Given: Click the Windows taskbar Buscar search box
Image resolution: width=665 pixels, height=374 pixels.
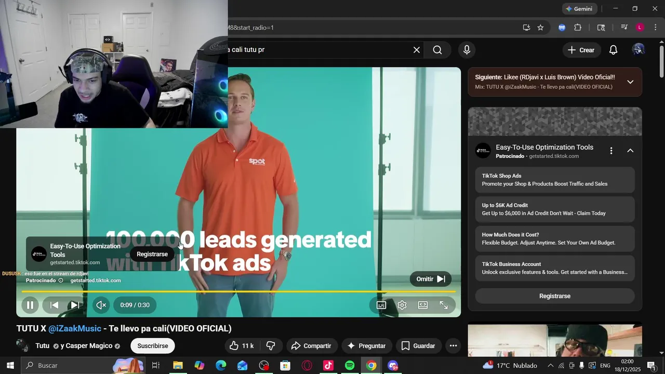Looking at the screenshot, I should click(x=83, y=366).
